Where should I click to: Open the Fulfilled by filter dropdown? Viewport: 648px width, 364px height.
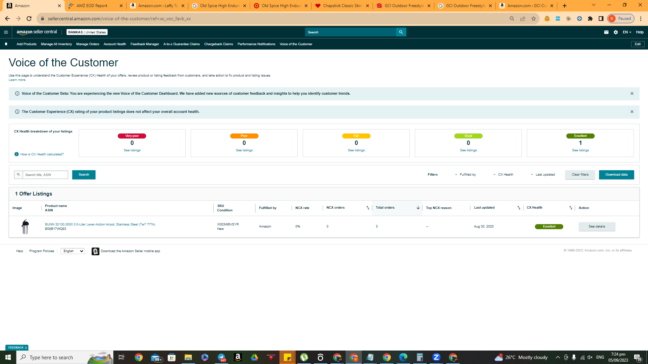point(465,175)
